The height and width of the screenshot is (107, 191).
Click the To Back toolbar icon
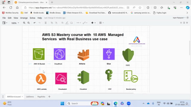pos(56,23)
